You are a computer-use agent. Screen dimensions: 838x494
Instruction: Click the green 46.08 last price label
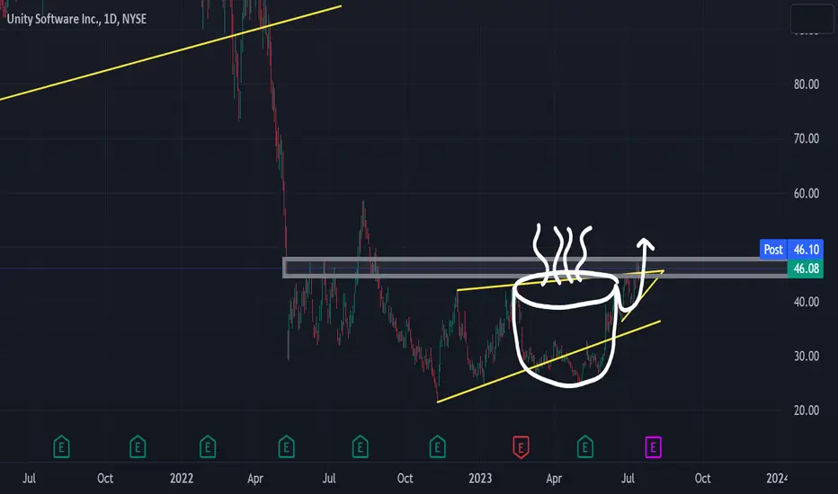pyautogui.click(x=806, y=268)
